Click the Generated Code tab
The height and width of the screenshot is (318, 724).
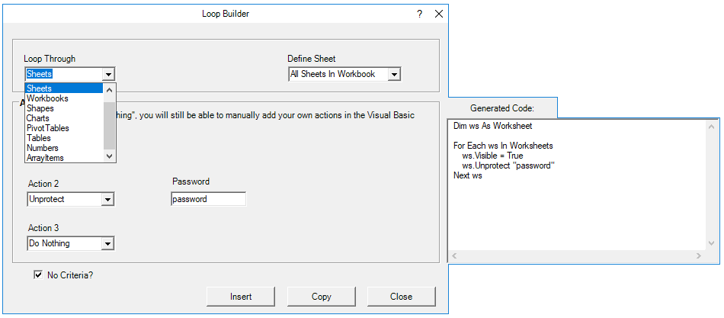click(x=501, y=108)
